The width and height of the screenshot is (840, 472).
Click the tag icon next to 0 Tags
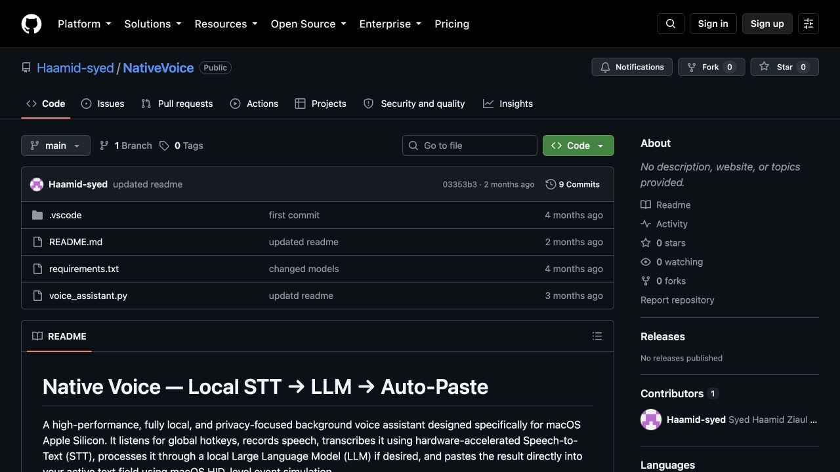[164, 146]
